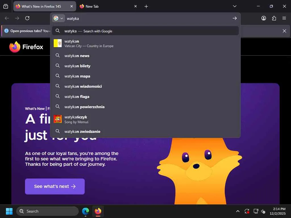291x218 pixels.
Task: Click the Vatican flag thumbnail
Action: (58, 43)
